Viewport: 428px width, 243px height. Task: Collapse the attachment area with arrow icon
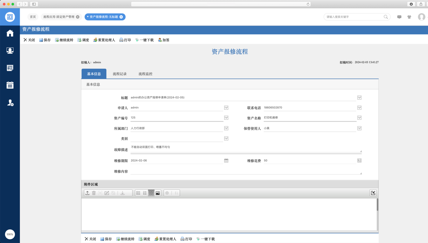pos(373,193)
